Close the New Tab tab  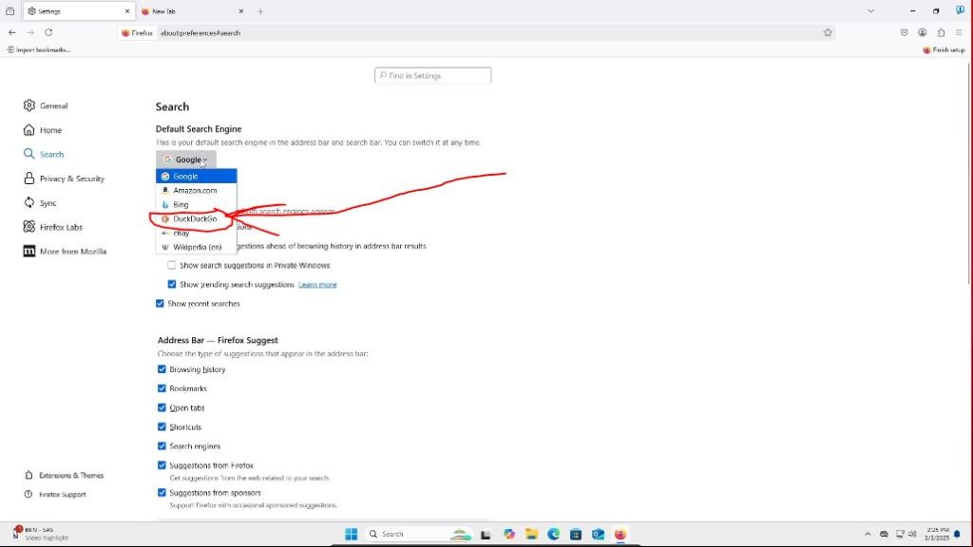click(x=241, y=11)
